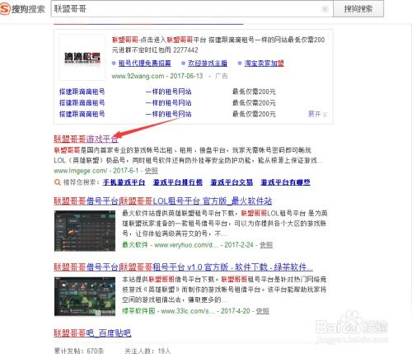The image size is (412, 354).
Task: Open the 最火软件 result screenshot thumbnail
Action: point(85,231)
